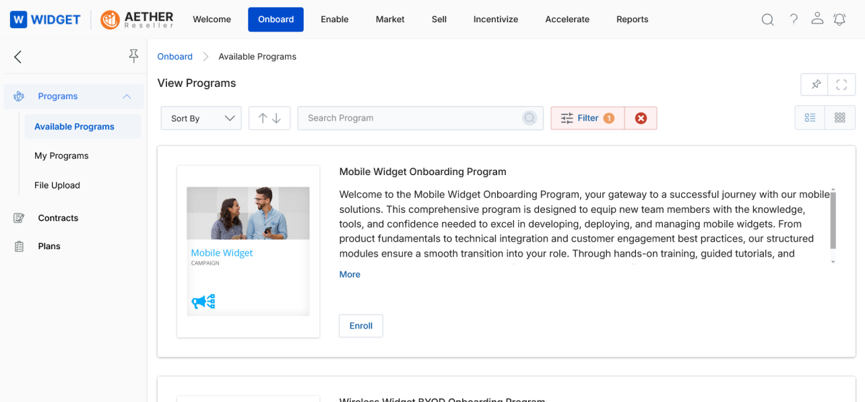Open the Market tab

coord(390,20)
